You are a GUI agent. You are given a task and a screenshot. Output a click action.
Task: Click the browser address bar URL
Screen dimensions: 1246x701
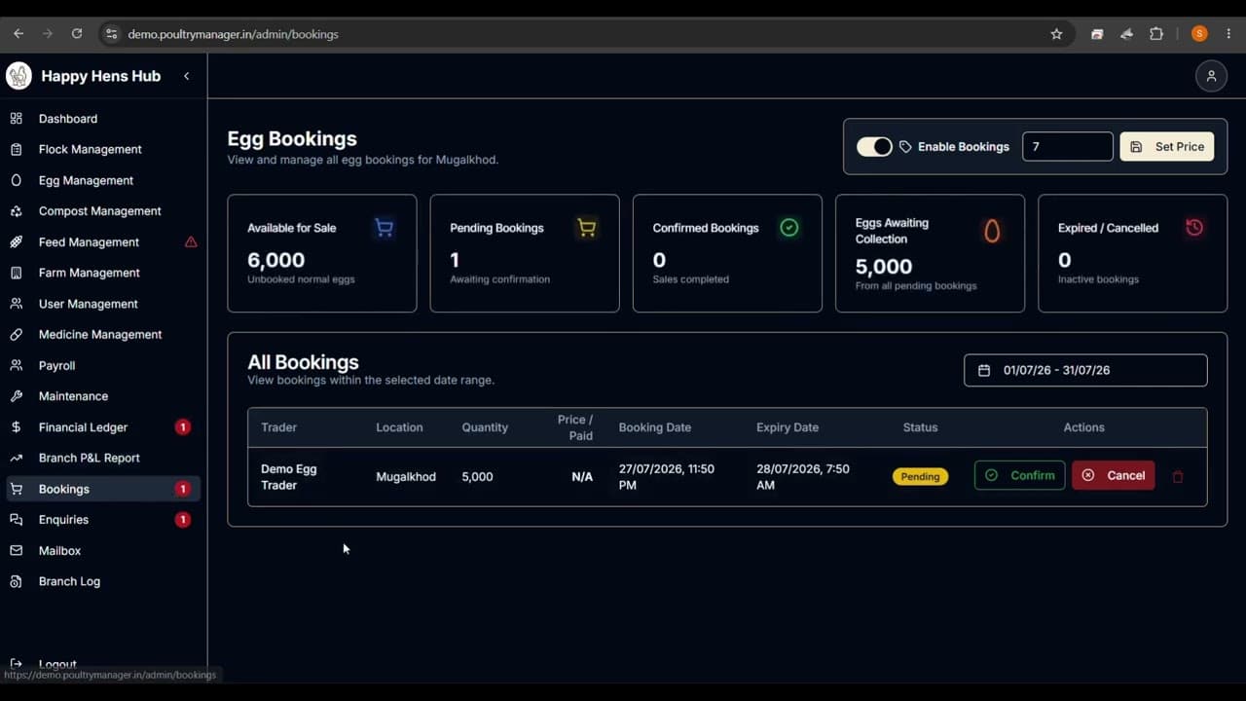234,34
